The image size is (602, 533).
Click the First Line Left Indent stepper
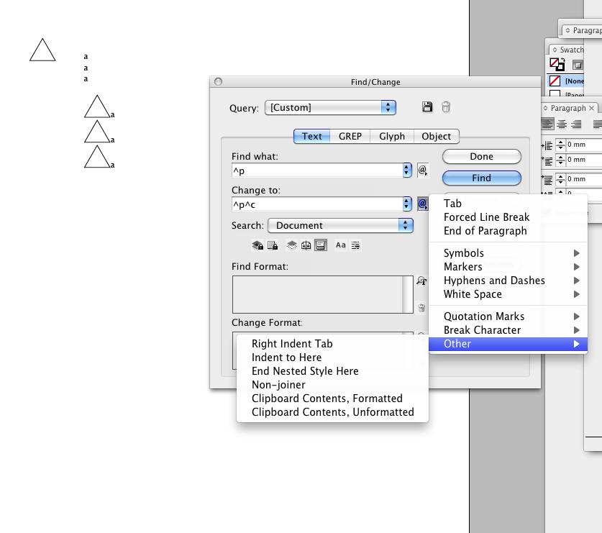tap(560, 160)
